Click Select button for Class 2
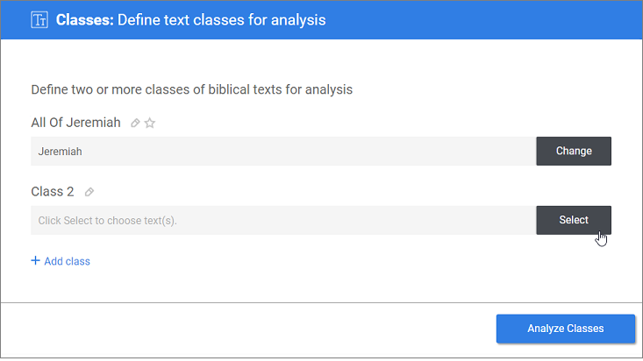This screenshot has width=643, height=361. point(574,220)
